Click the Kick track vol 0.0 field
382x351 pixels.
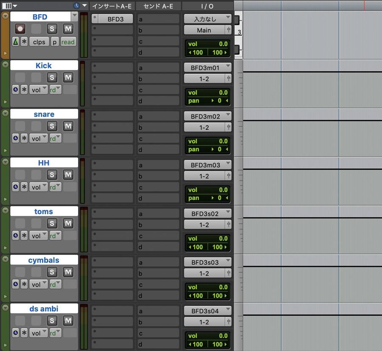click(x=208, y=93)
